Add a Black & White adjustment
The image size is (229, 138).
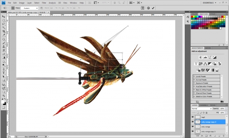point(210,64)
